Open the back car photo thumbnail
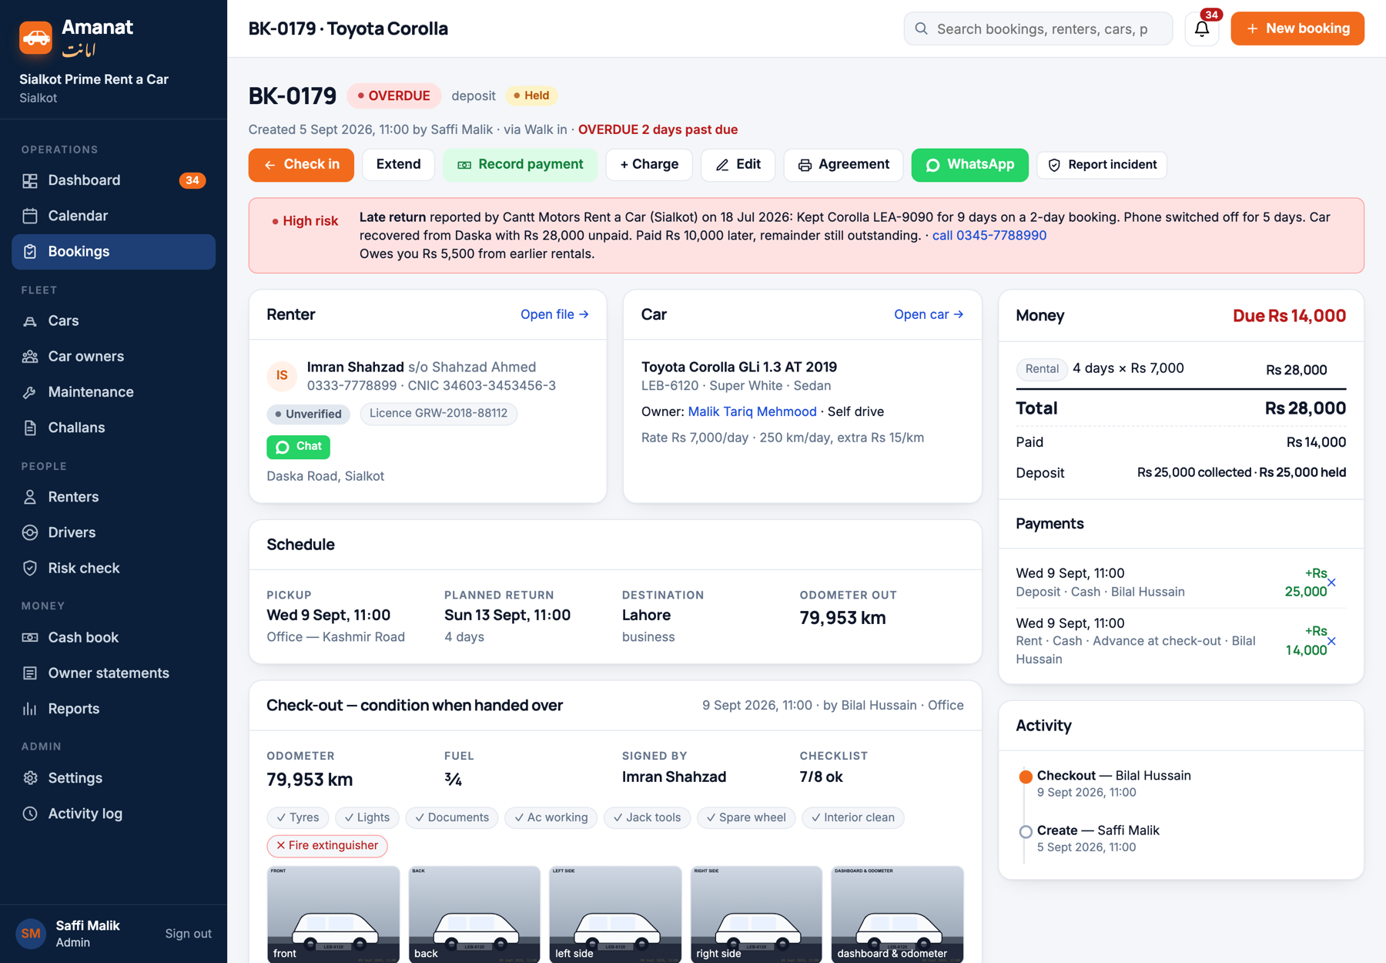This screenshot has width=1386, height=963. (x=474, y=914)
